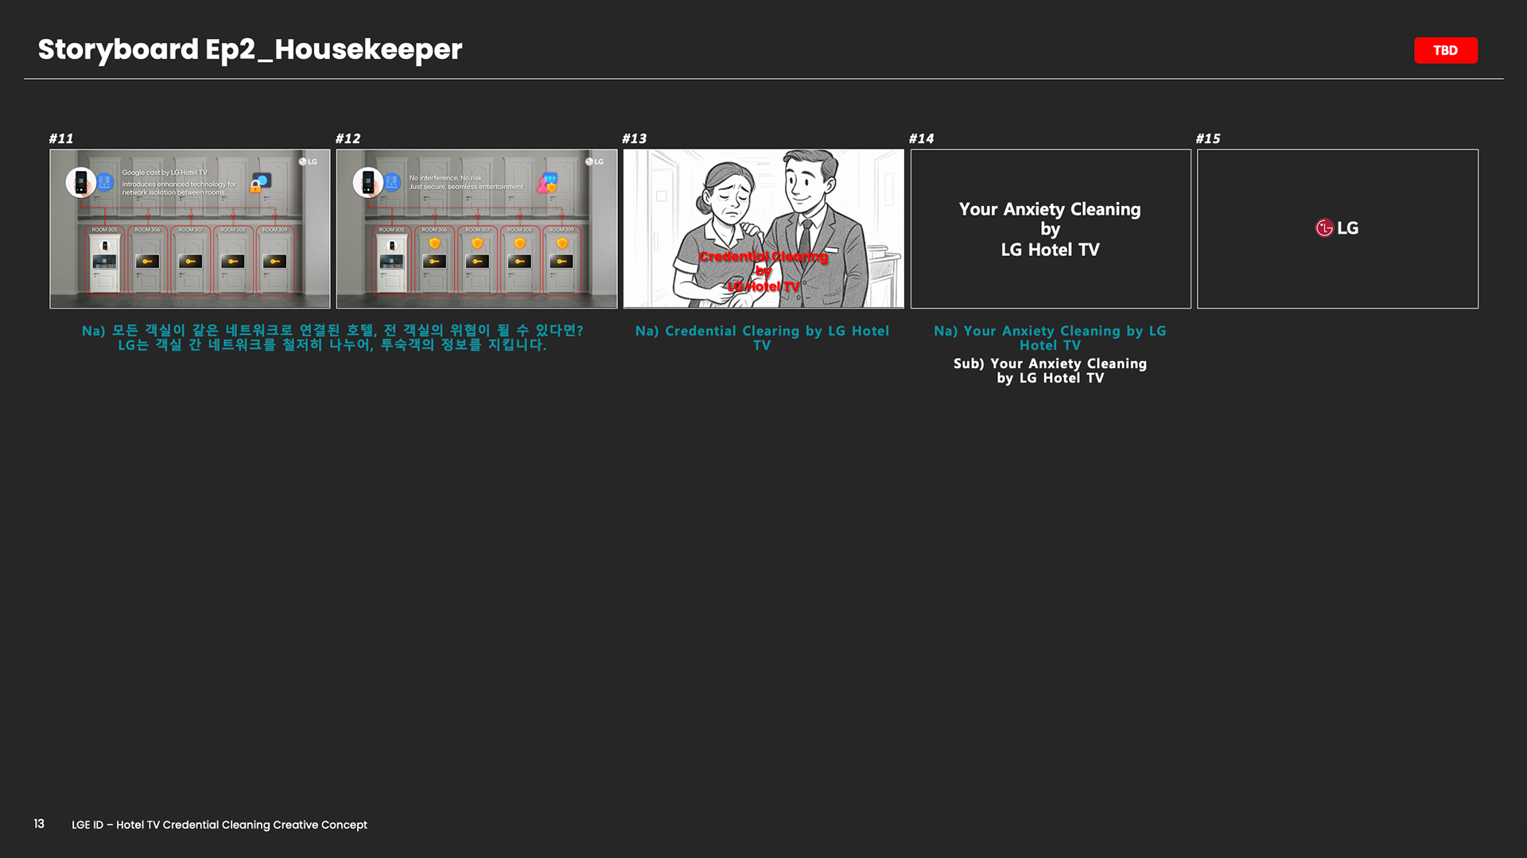Click the 'ROOM 305' label in frame #12
Viewport: 1527px width, 858px height.
click(x=391, y=230)
